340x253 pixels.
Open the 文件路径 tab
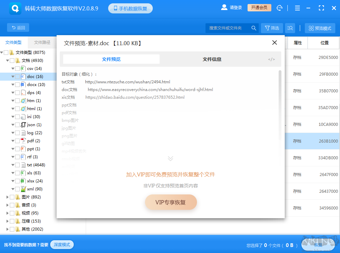(42, 43)
